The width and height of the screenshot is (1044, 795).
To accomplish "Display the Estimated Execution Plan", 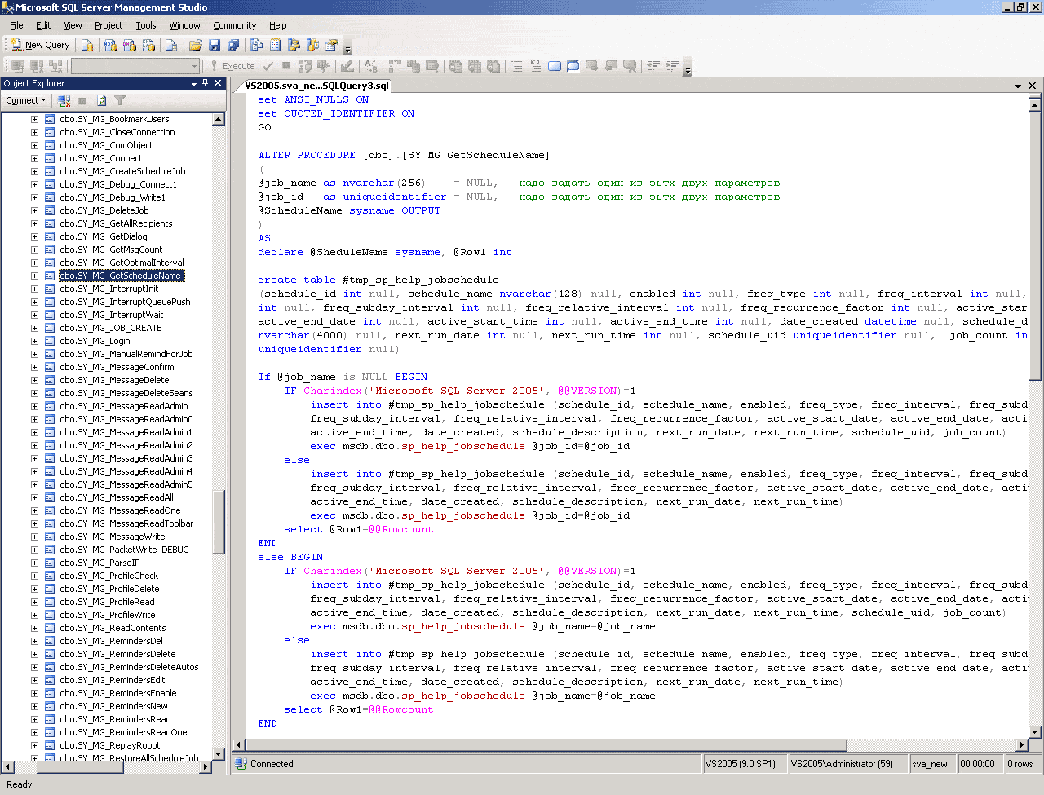I will [x=305, y=66].
